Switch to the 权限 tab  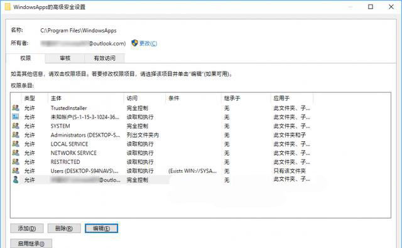[25, 58]
